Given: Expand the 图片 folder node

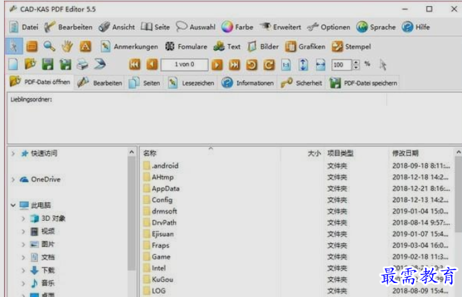Looking at the screenshot, I should [x=23, y=244].
